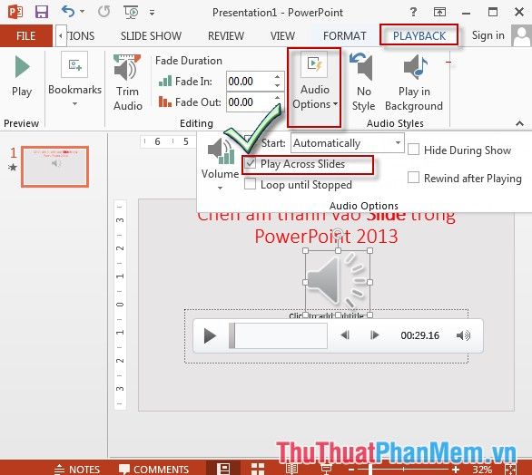Apply No Style audio style

[x=363, y=82]
